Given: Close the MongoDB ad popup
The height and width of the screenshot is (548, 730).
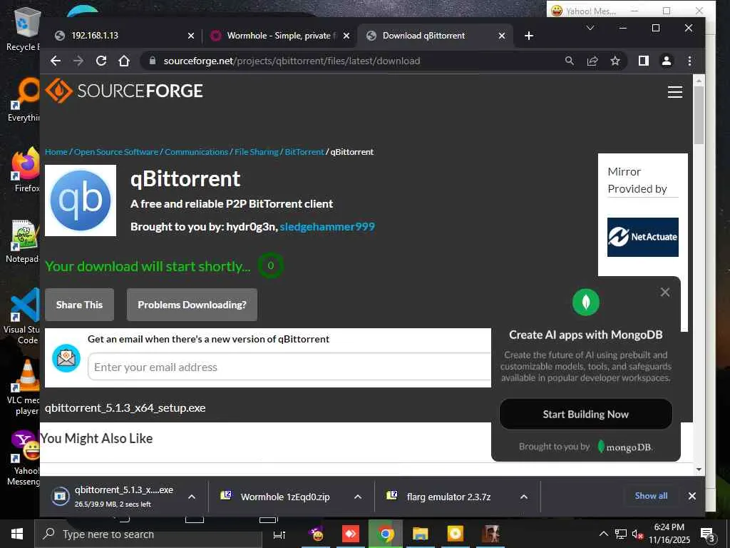Looking at the screenshot, I should [x=665, y=292].
